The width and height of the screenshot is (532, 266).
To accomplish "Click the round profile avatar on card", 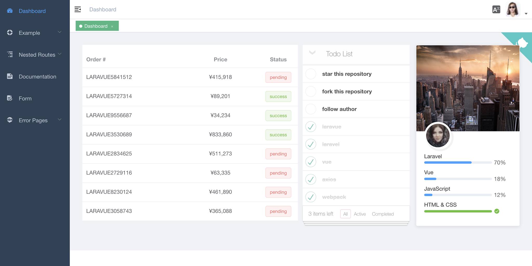I will [x=438, y=136].
